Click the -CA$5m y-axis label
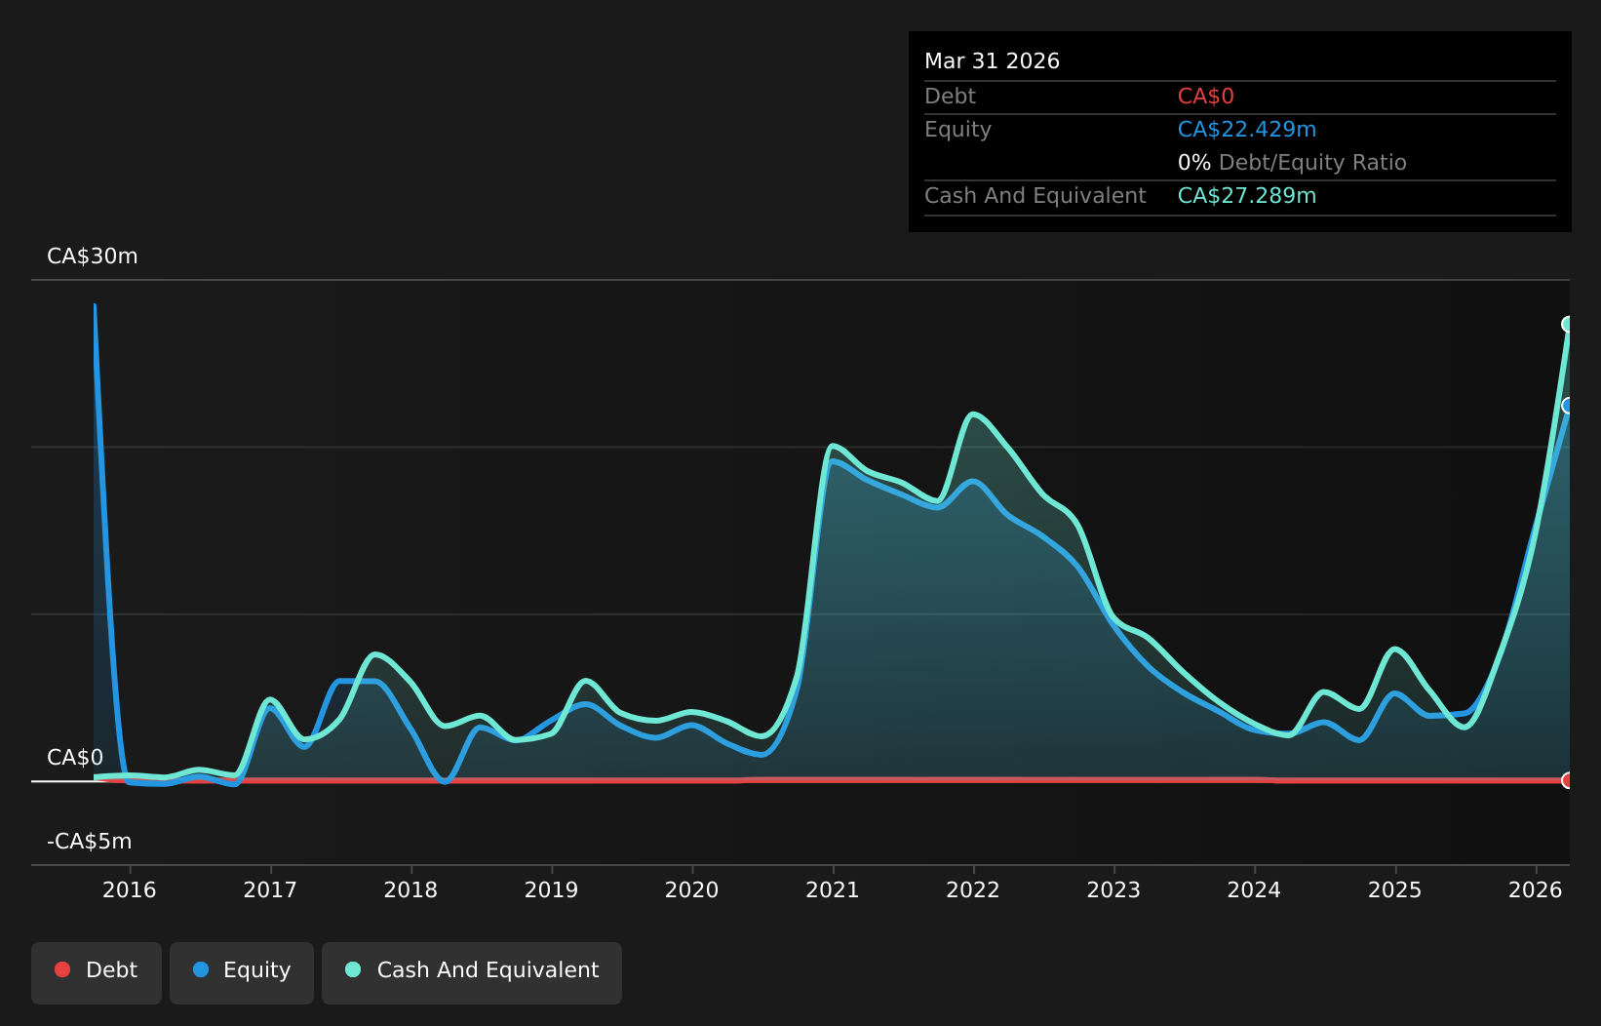The width and height of the screenshot is (1601, 1026). click(x=90, y=842)
